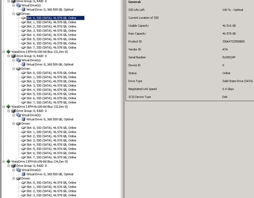Click the Virtual Drive(s) folder icon under Bus 131
The width and height of the screenshot is (254, 198).
tap(19, 60)
